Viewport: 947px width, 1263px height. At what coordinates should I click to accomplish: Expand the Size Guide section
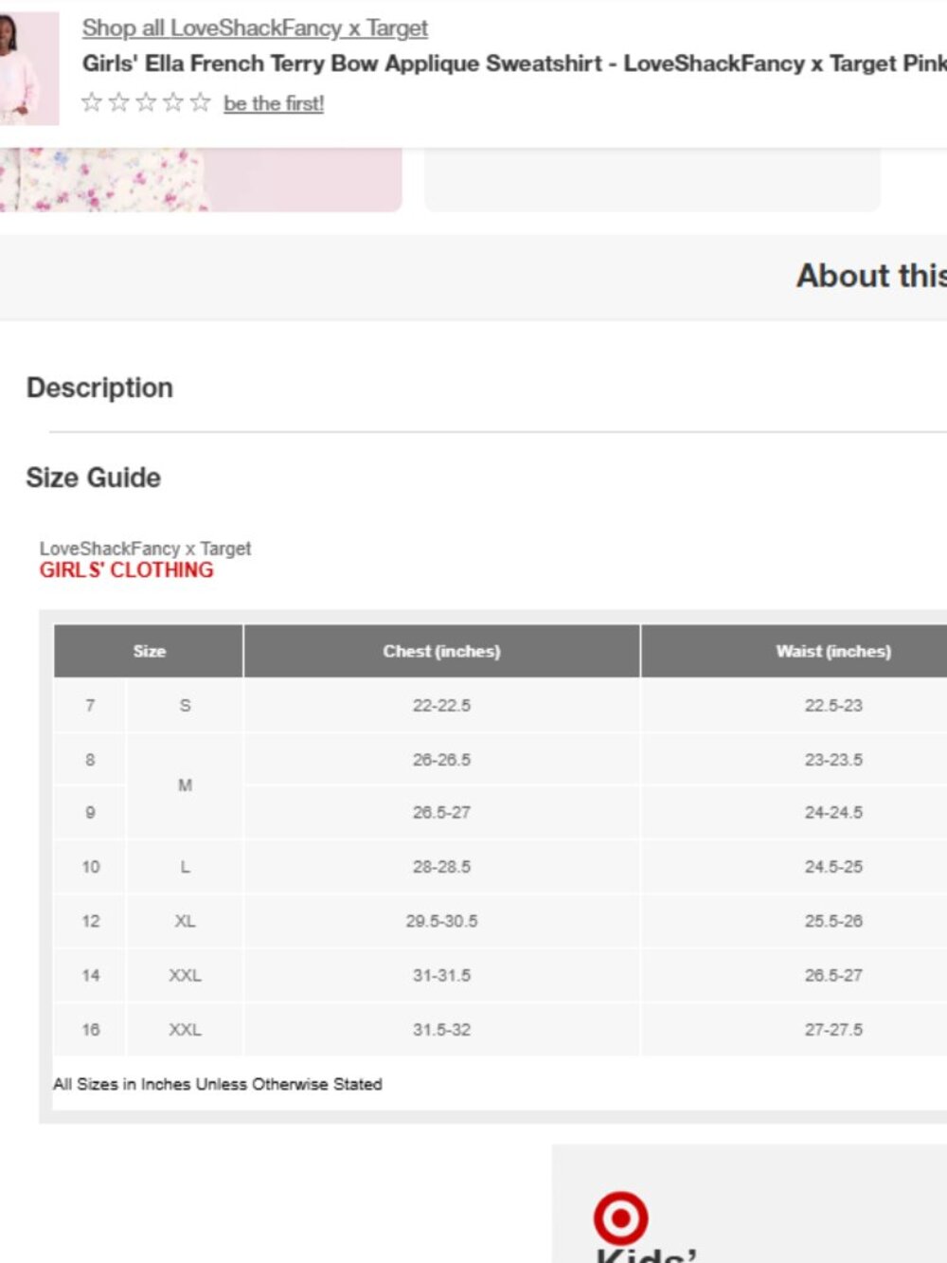(93, 478)
